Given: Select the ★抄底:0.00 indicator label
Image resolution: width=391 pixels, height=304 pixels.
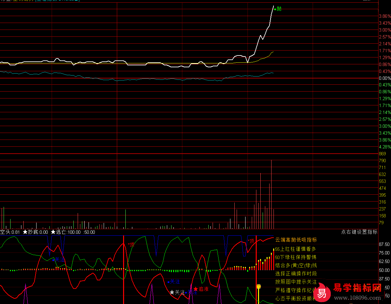Looking at the screenshot, I should coord(35,232).
